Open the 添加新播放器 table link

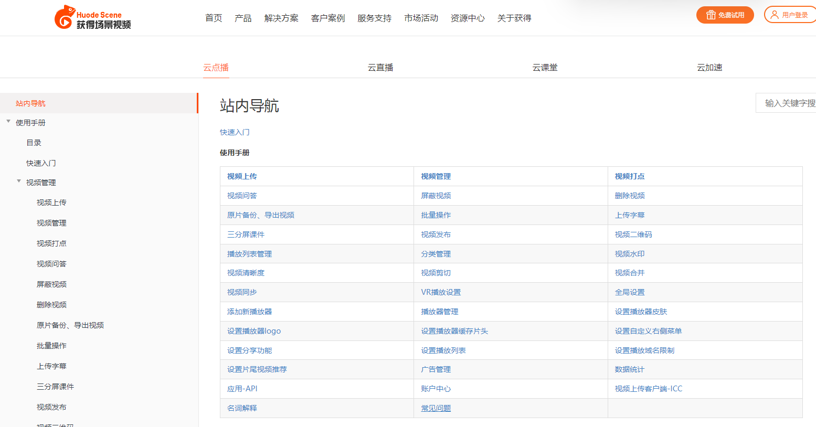pyautogui.click(x=250, y=312)
